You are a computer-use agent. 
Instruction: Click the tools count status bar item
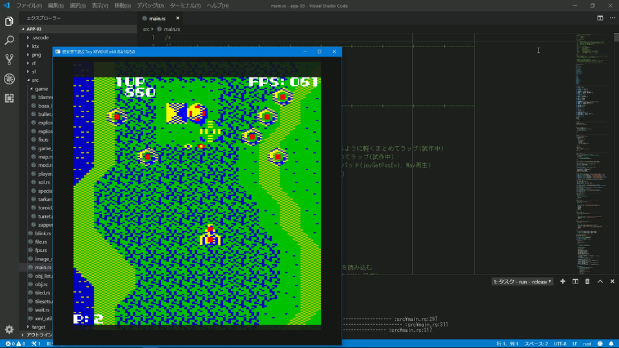pos(36,343)
